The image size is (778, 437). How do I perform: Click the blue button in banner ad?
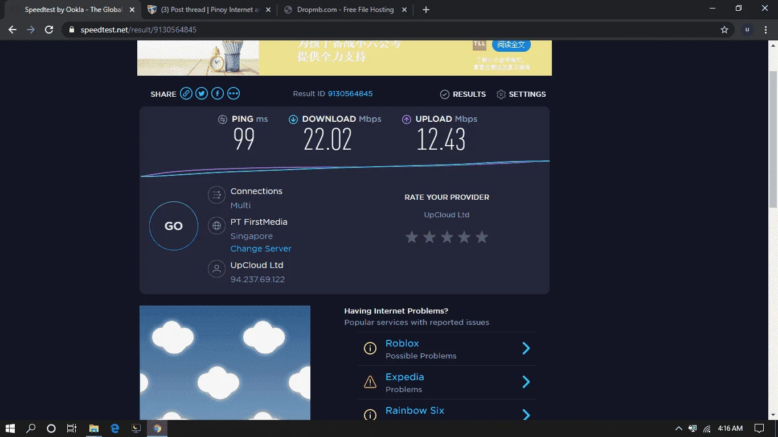tap(511, 44)
